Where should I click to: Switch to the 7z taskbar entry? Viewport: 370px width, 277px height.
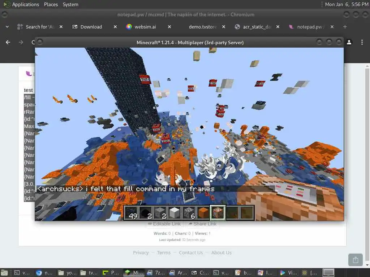click(156, 273)
